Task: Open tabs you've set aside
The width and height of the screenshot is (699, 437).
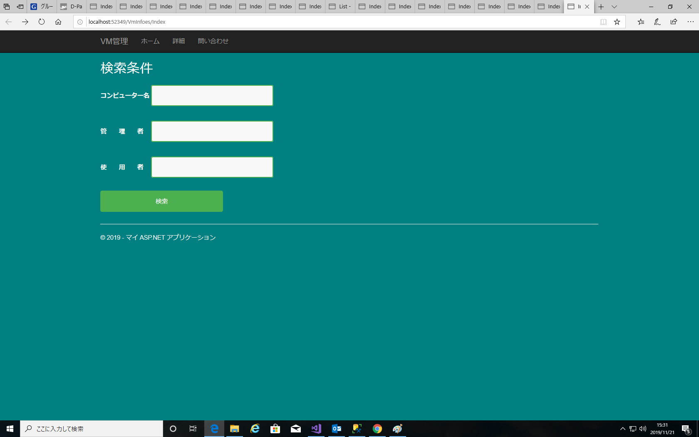Action: coord(7,7)
